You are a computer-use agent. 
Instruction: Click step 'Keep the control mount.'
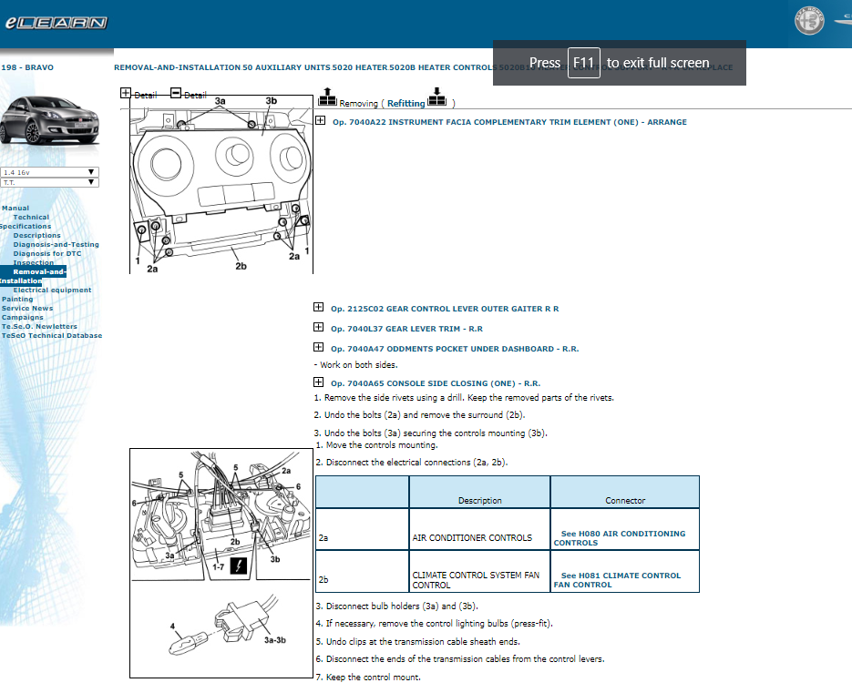click(368, 678)
